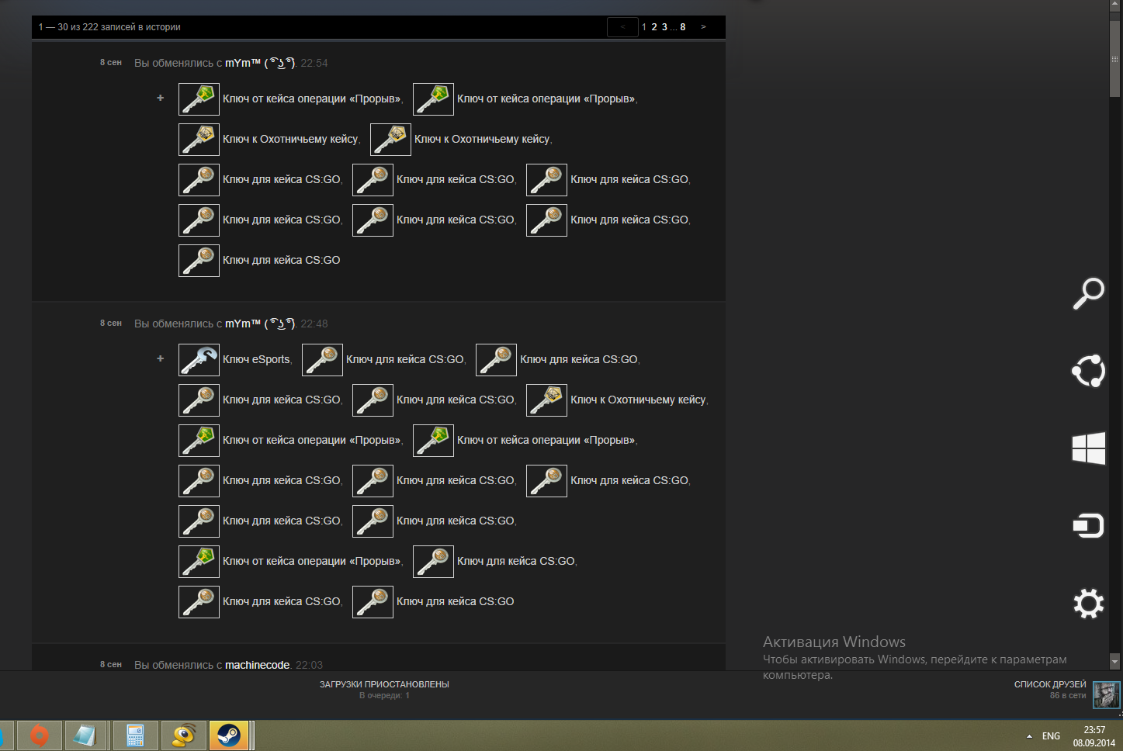The height and width of the screenshot is (751, 1123).
Task: Click the scrollbar up arrow
Action: (x=1115, y=5)
